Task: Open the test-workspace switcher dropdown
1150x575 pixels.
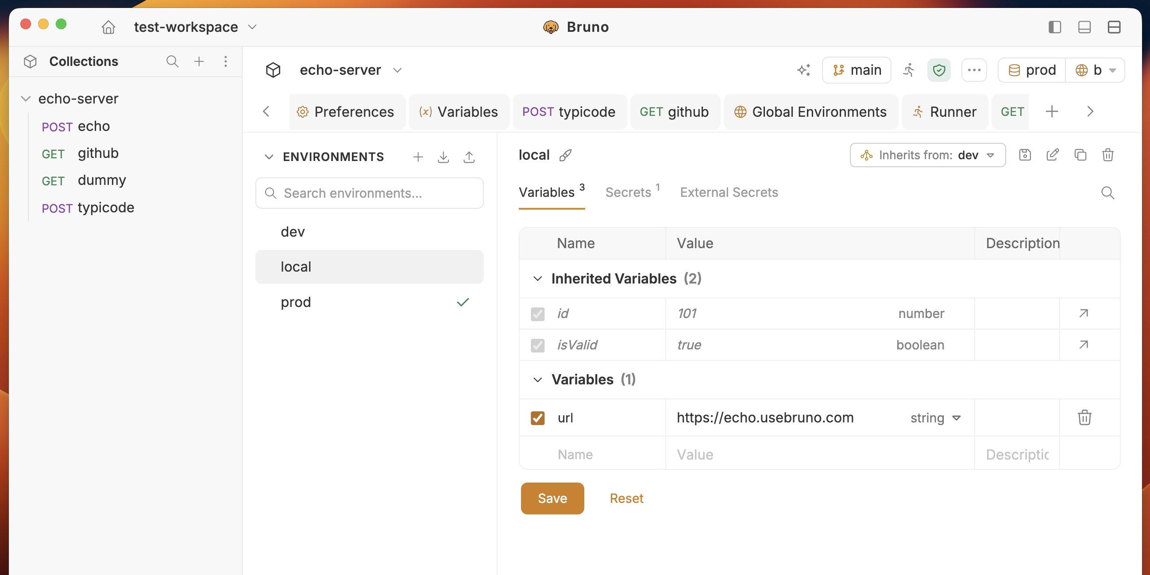Action: (x=196, y=27)
